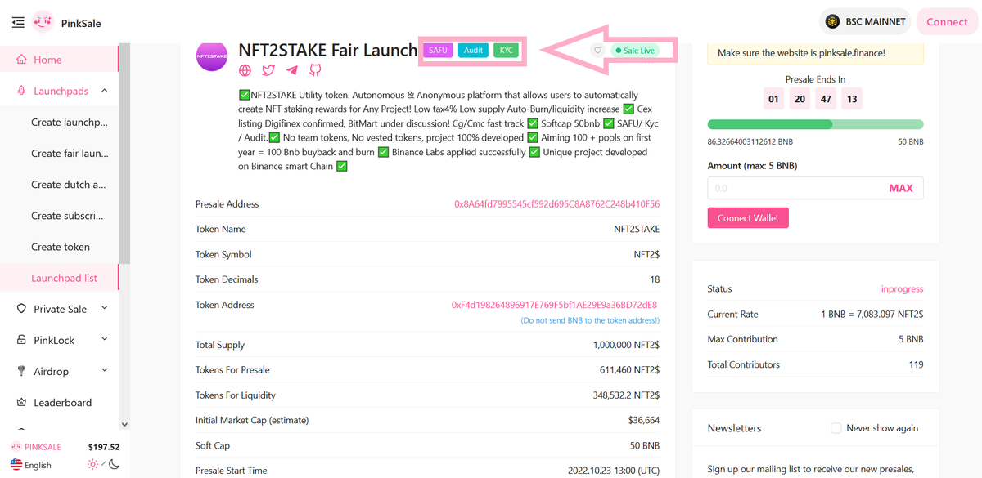Click the presale progress bar
This screenshot has height=478, width=982.
pyautogui.click(x=815, y=124)
